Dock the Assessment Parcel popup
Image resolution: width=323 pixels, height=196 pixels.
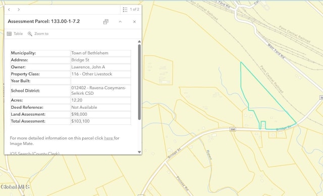(x=106, y=22)
